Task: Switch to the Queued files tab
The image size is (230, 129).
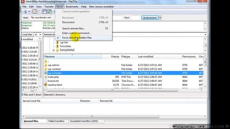Action: click(x=31, y=121)
